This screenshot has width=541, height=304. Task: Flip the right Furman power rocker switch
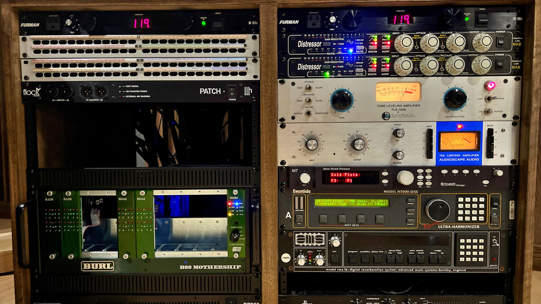click(481, 18)
